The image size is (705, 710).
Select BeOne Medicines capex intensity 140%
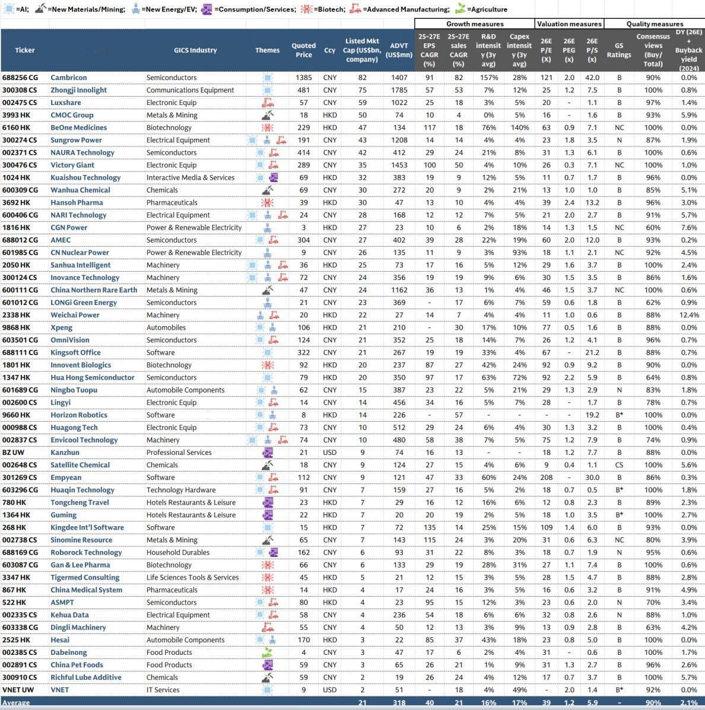coord(520,128)
